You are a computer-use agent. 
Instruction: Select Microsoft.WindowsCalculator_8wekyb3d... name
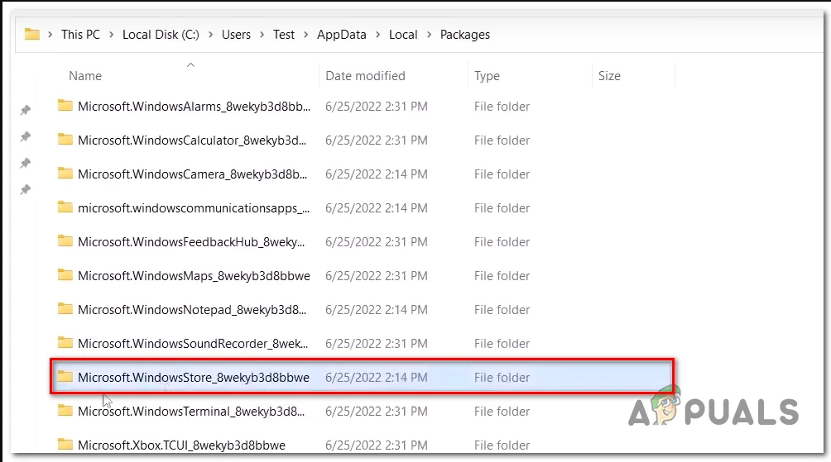point(192,141)
